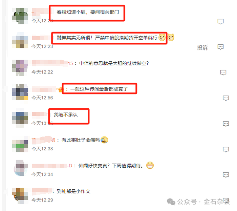Viewport: 237px width, 211px height.
Task: Click reply icon on 客服知道个屁 comment
Action: (x=220, y=22)
